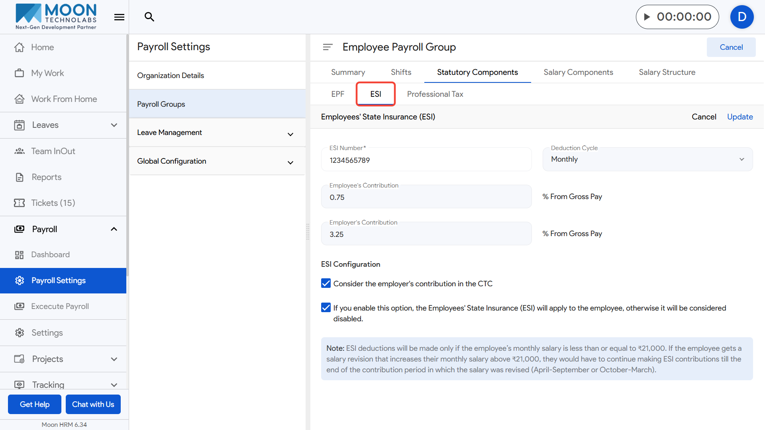Open Team InOut in sidebar
Screen dimensions: 765x430
53,151
